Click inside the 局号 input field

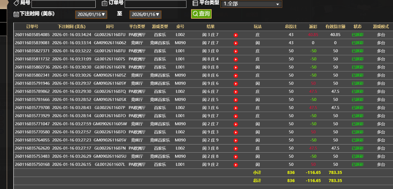(63, 4)
